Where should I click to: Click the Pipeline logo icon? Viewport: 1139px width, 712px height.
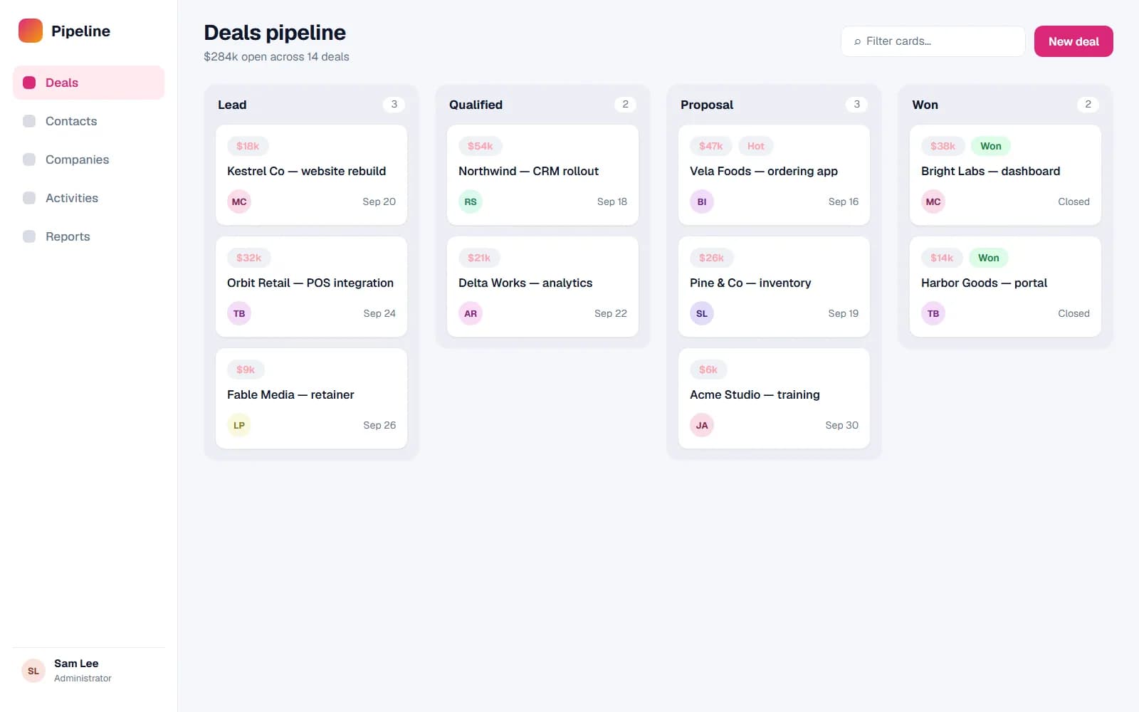[x=31, y=31]
